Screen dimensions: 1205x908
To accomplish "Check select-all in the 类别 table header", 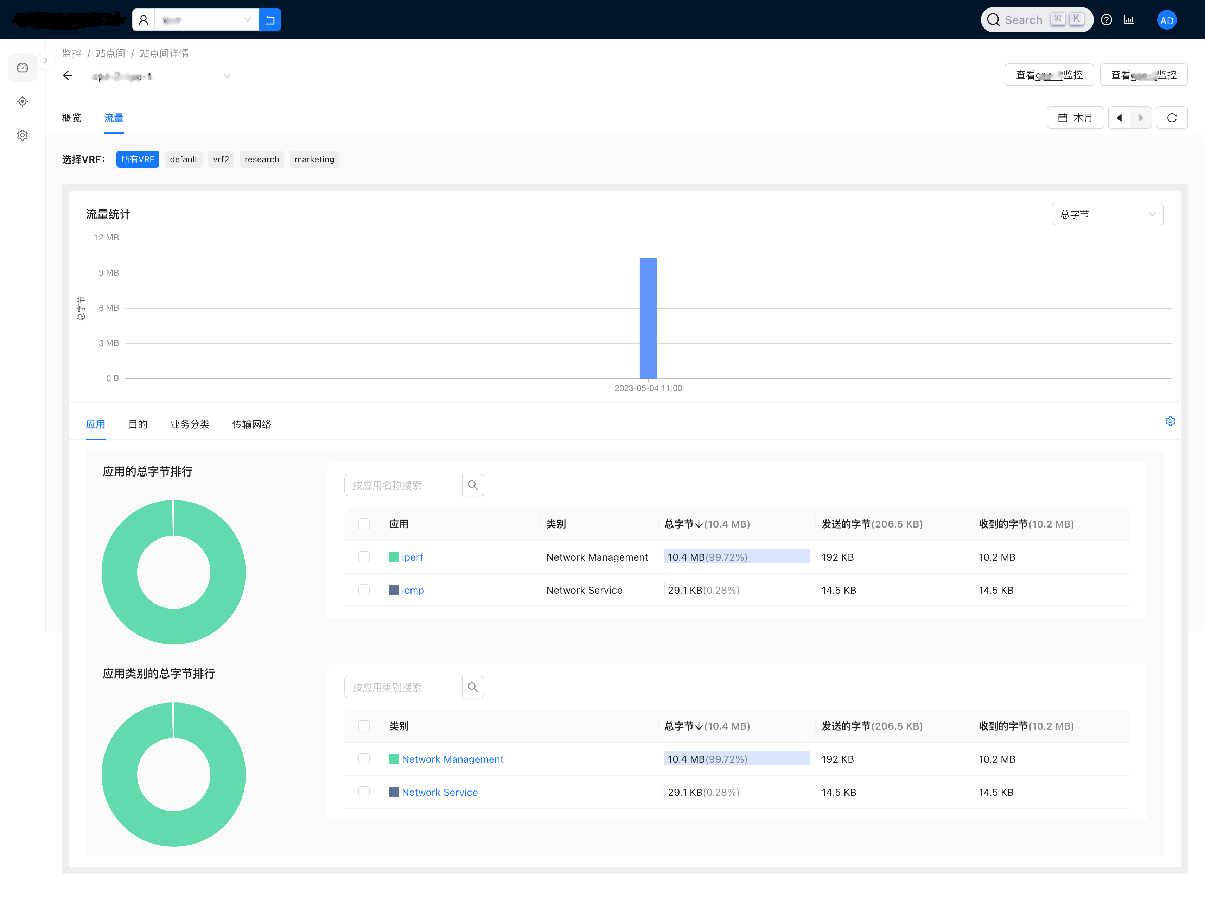I will coord(364,726).
